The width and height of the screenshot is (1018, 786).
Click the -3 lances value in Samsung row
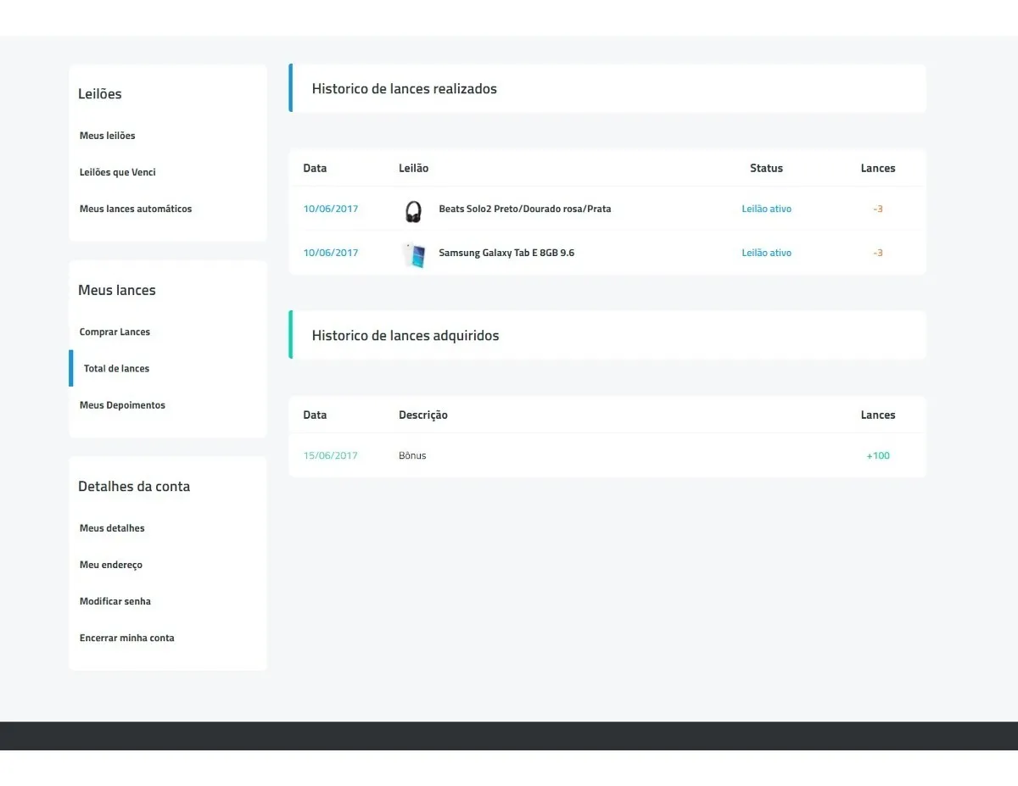pos(878,253)
